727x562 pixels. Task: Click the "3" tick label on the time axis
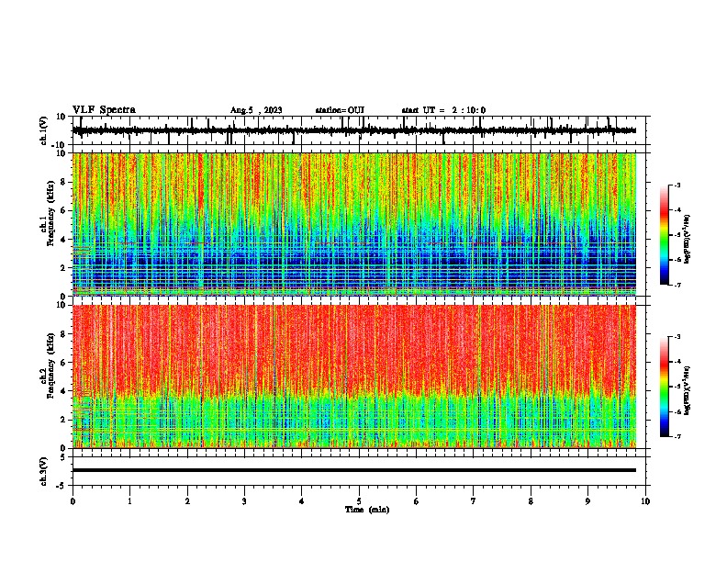point(244,501)
